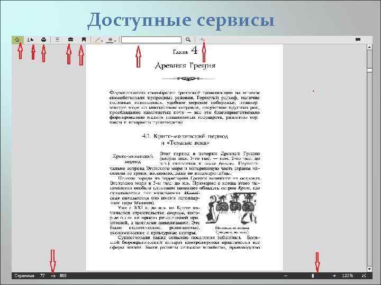The height and width of the screenshot is (285, 381).
Task: Click the Mycenaean warriors illustration
Action: 232,208
